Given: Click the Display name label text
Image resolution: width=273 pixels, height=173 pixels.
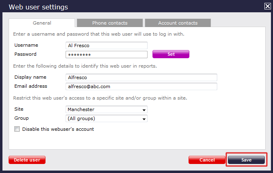Looking at the screenshot, I should click(x=30, y=77).
